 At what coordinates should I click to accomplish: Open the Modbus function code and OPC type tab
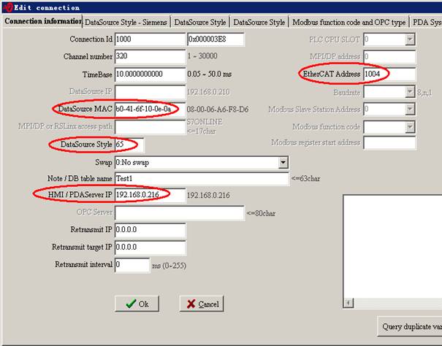point(348,23)
